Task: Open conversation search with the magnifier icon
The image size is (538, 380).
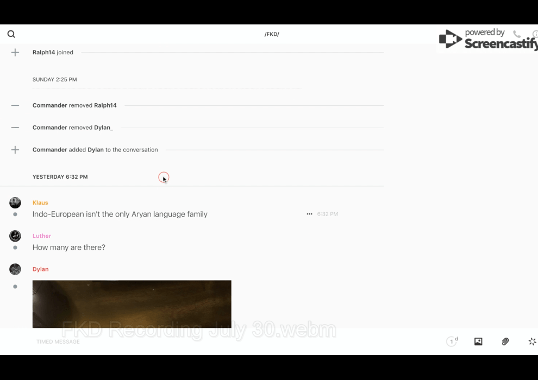Action: [x=11, y=34]
